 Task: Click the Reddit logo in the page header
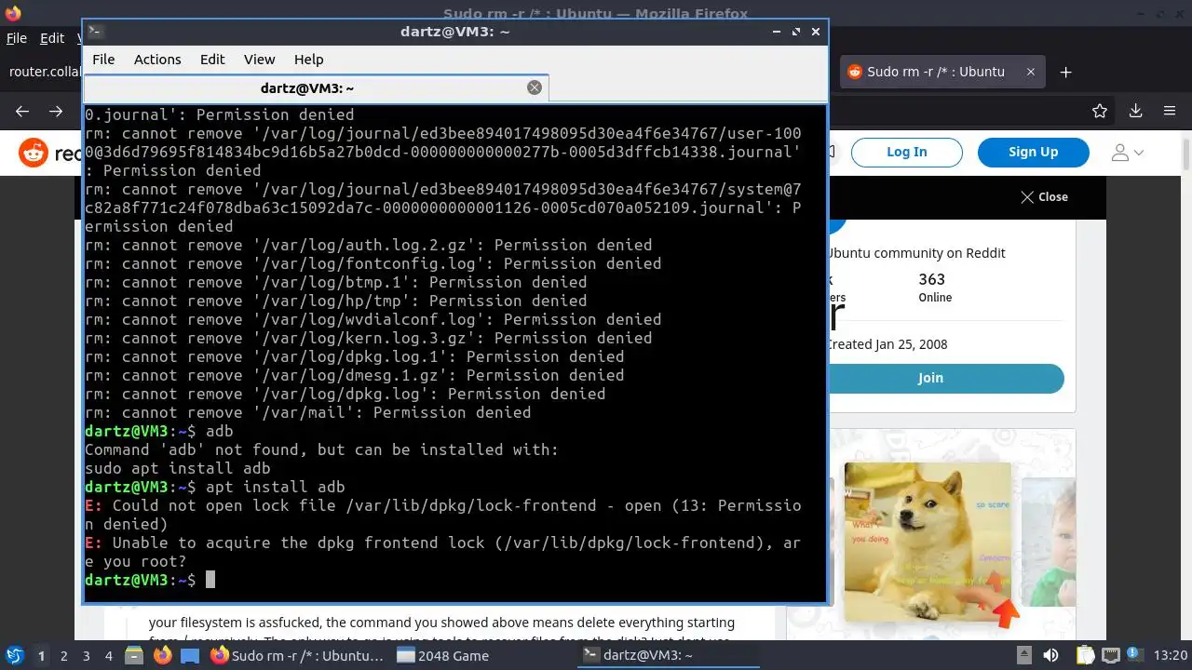(48, 153)
